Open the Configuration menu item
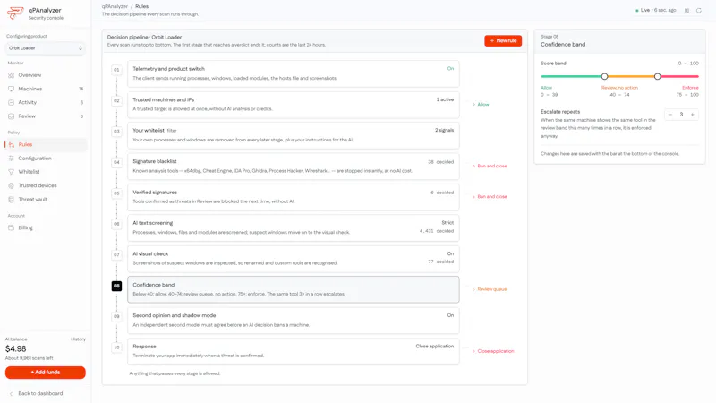The height and width of the screenshot is (403, 716). (46, 159)
